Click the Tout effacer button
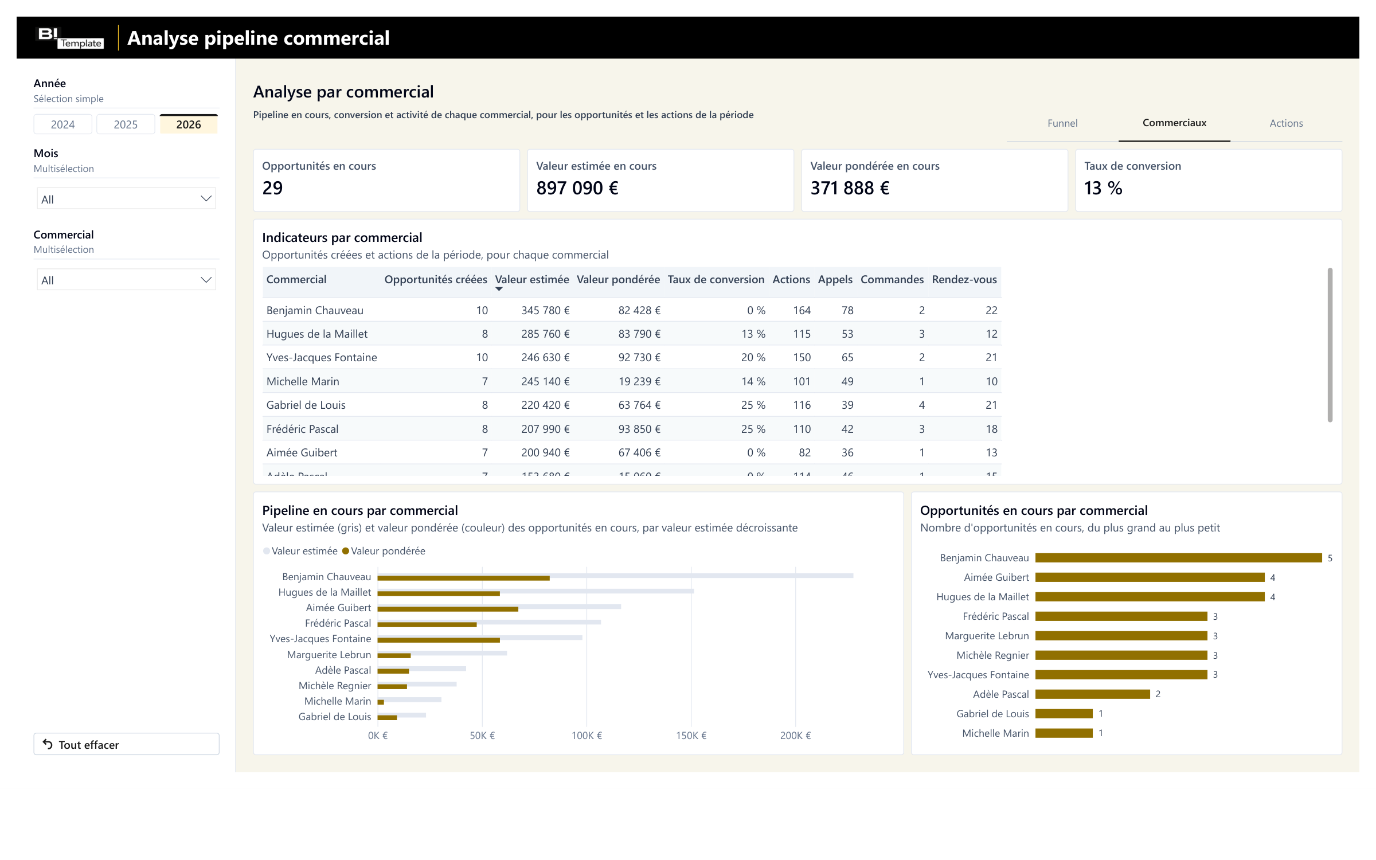This screenshot has width=1376, height=860. point(126,744)
